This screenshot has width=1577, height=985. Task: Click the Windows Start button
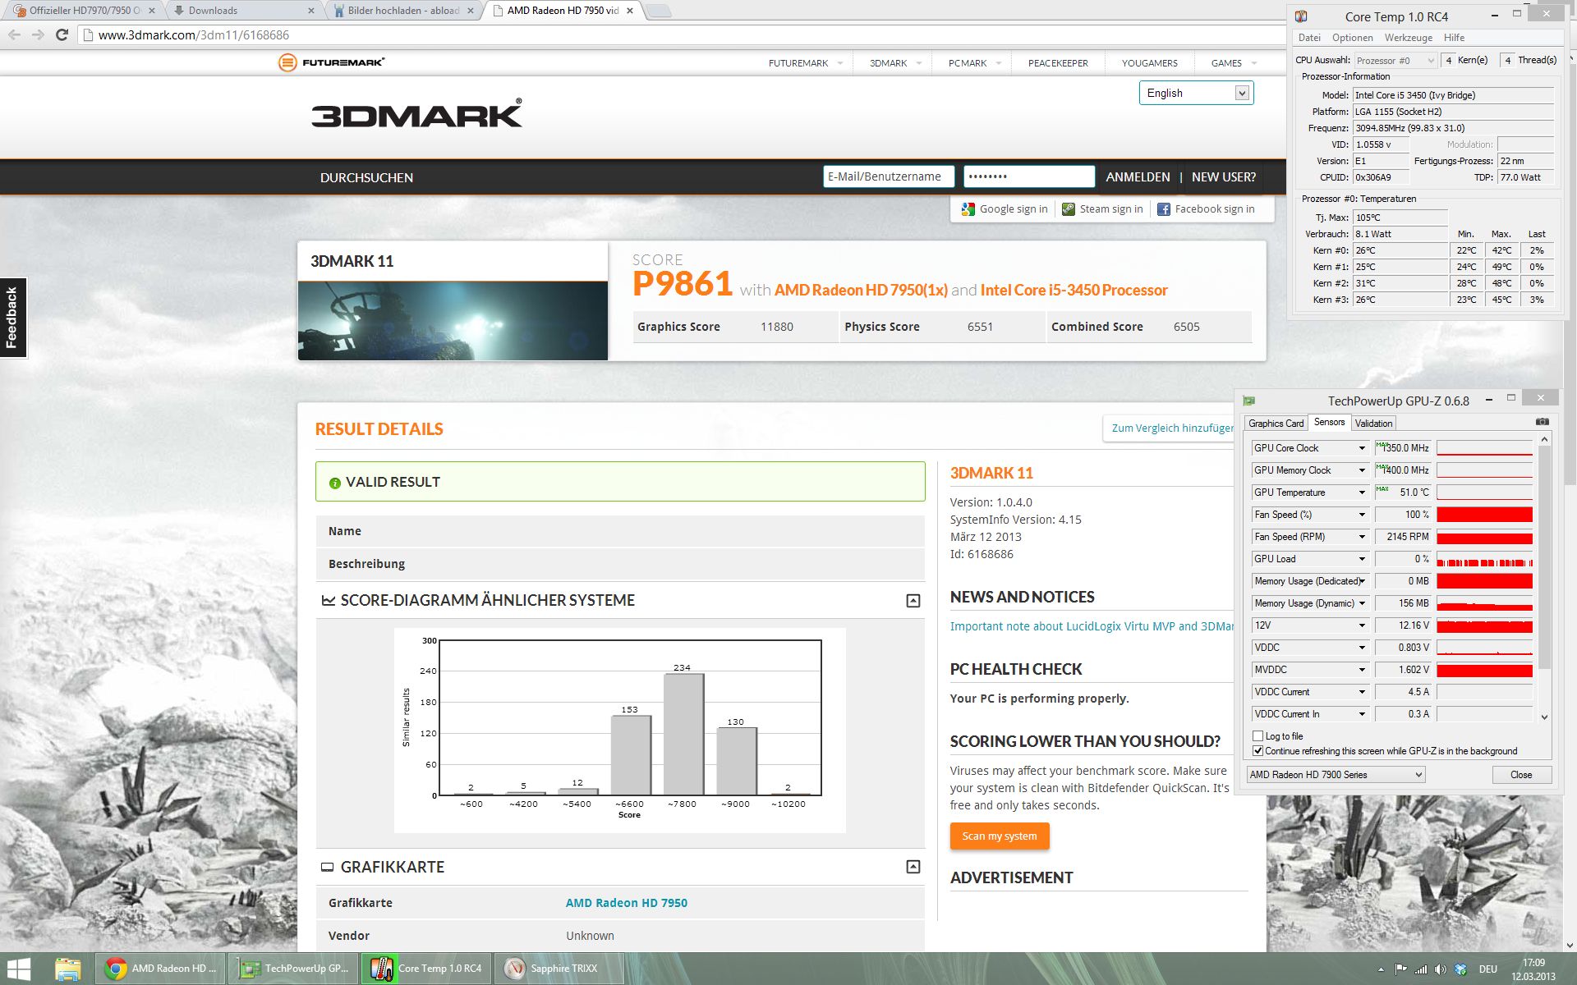pyautogui.click(x=18, y=969)
